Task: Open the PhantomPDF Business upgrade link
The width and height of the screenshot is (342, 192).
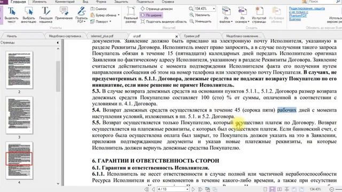Action: click(x=307, y=14)
